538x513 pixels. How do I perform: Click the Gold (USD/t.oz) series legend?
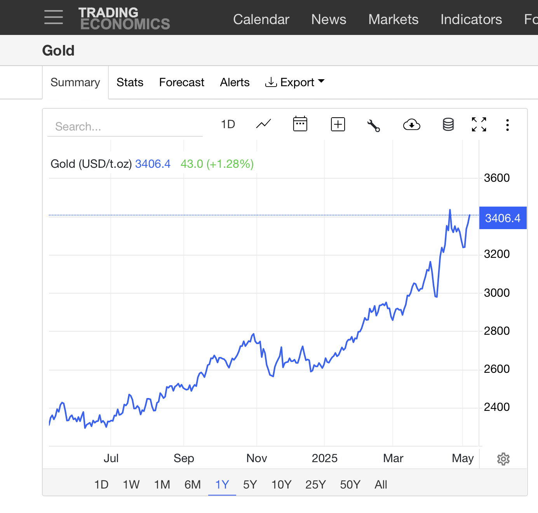[x=91, y=164]
